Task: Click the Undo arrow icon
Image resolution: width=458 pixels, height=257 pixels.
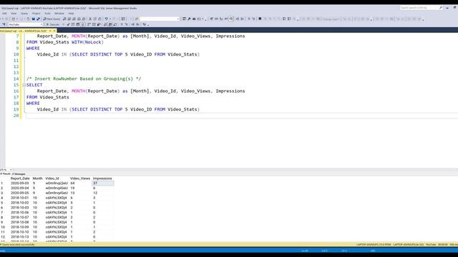Action: [107, 19]
